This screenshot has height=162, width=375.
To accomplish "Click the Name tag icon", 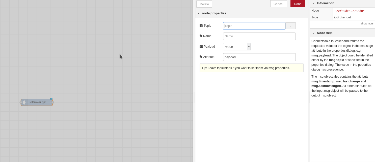I will point(201,36).
